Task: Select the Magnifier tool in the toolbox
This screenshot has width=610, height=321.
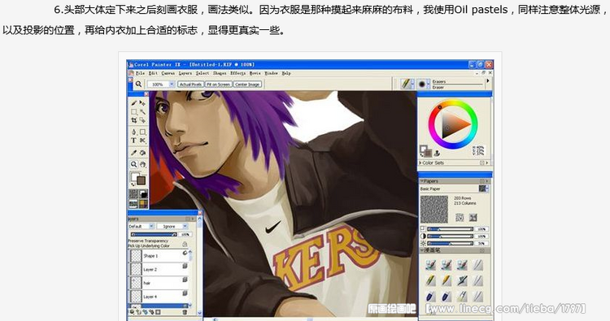Action: click(134, 165)
